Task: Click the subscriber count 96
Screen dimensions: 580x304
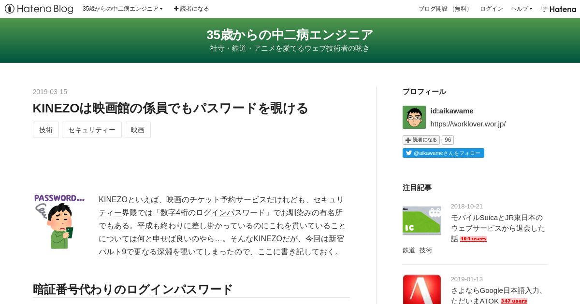Action: 448,140
